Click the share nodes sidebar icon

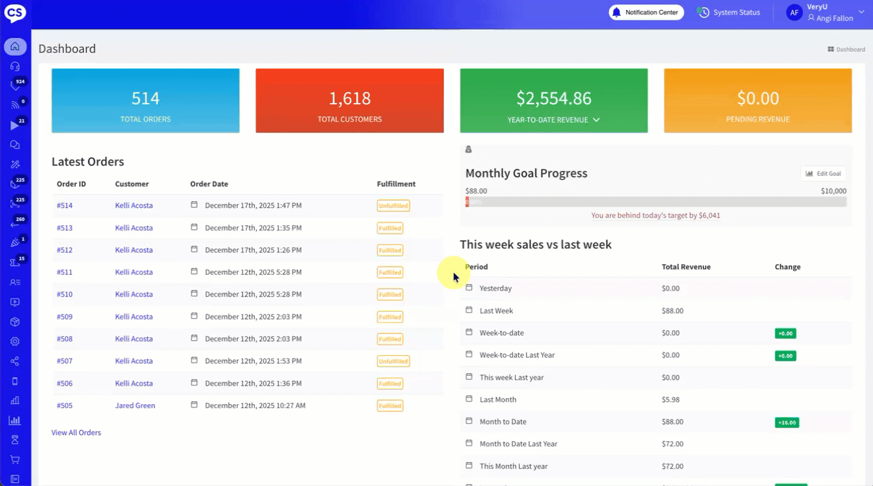(x=15, y=361)
